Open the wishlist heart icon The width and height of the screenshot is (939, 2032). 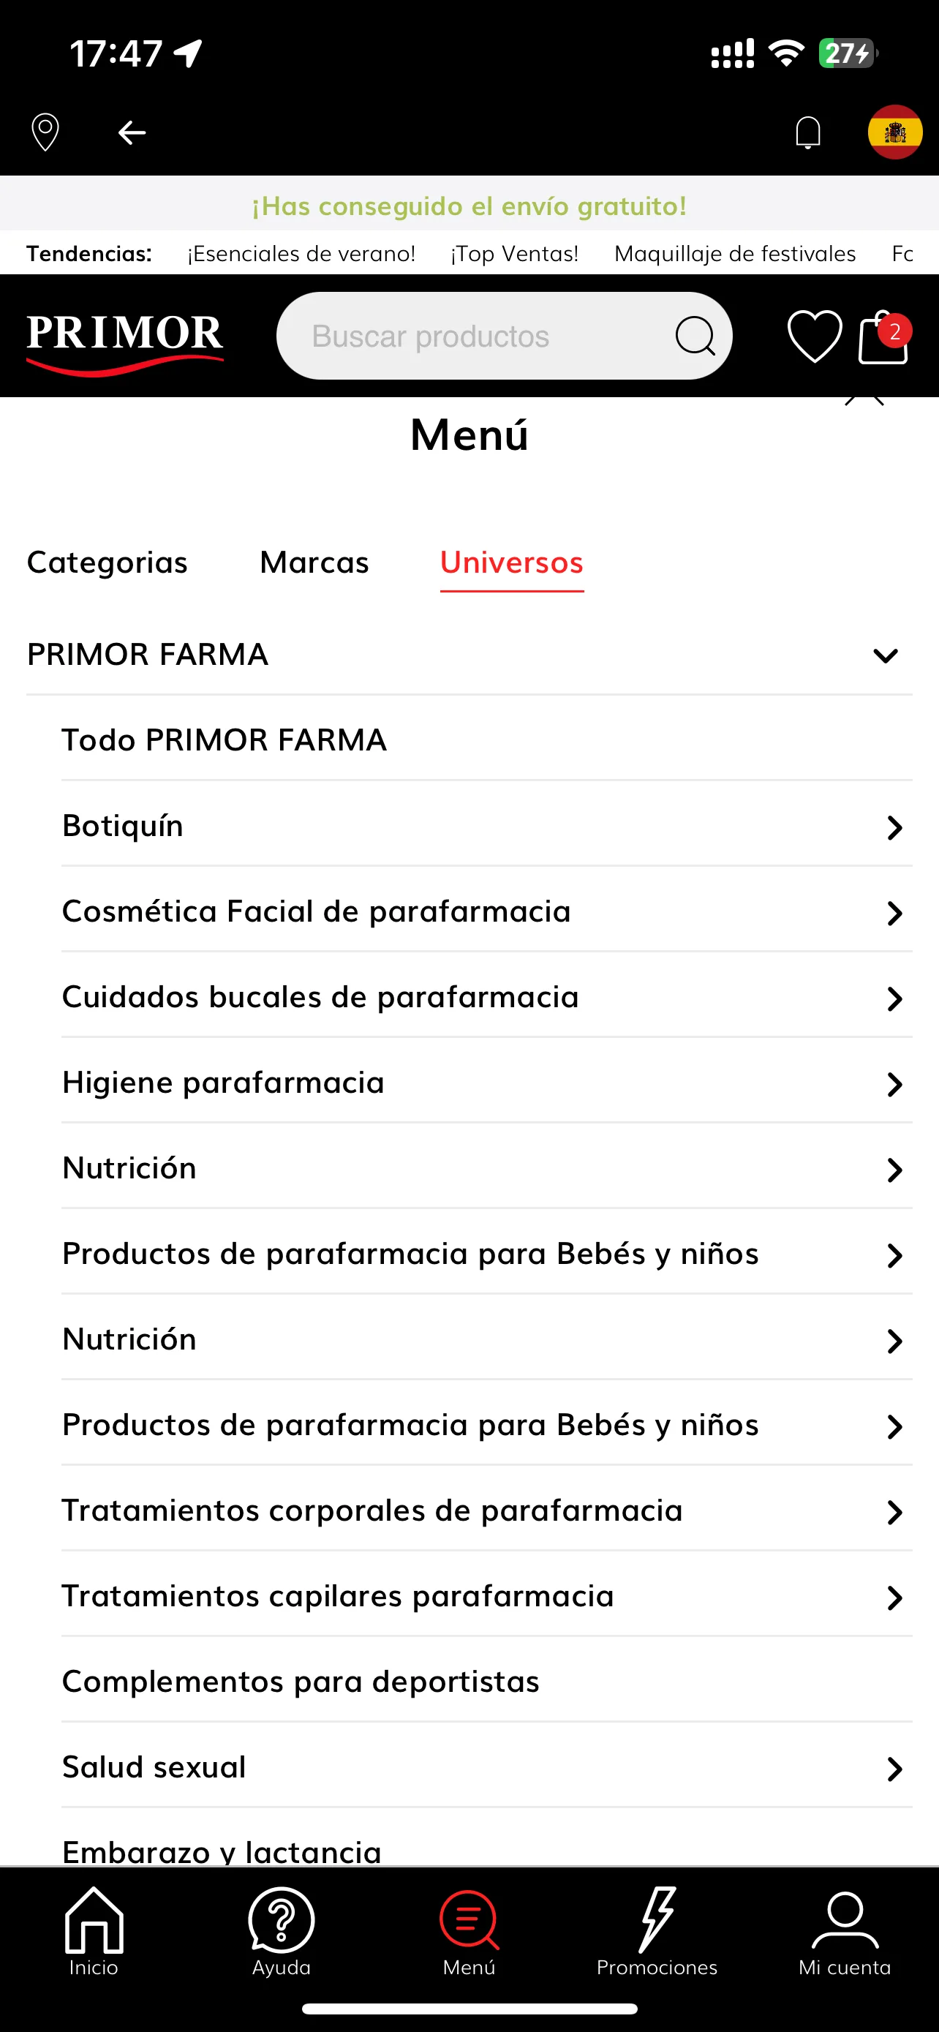[x=815, y=336]
